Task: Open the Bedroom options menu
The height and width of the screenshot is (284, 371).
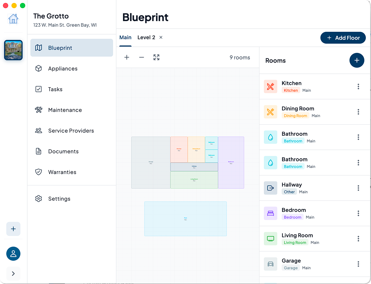Action: 358,213
